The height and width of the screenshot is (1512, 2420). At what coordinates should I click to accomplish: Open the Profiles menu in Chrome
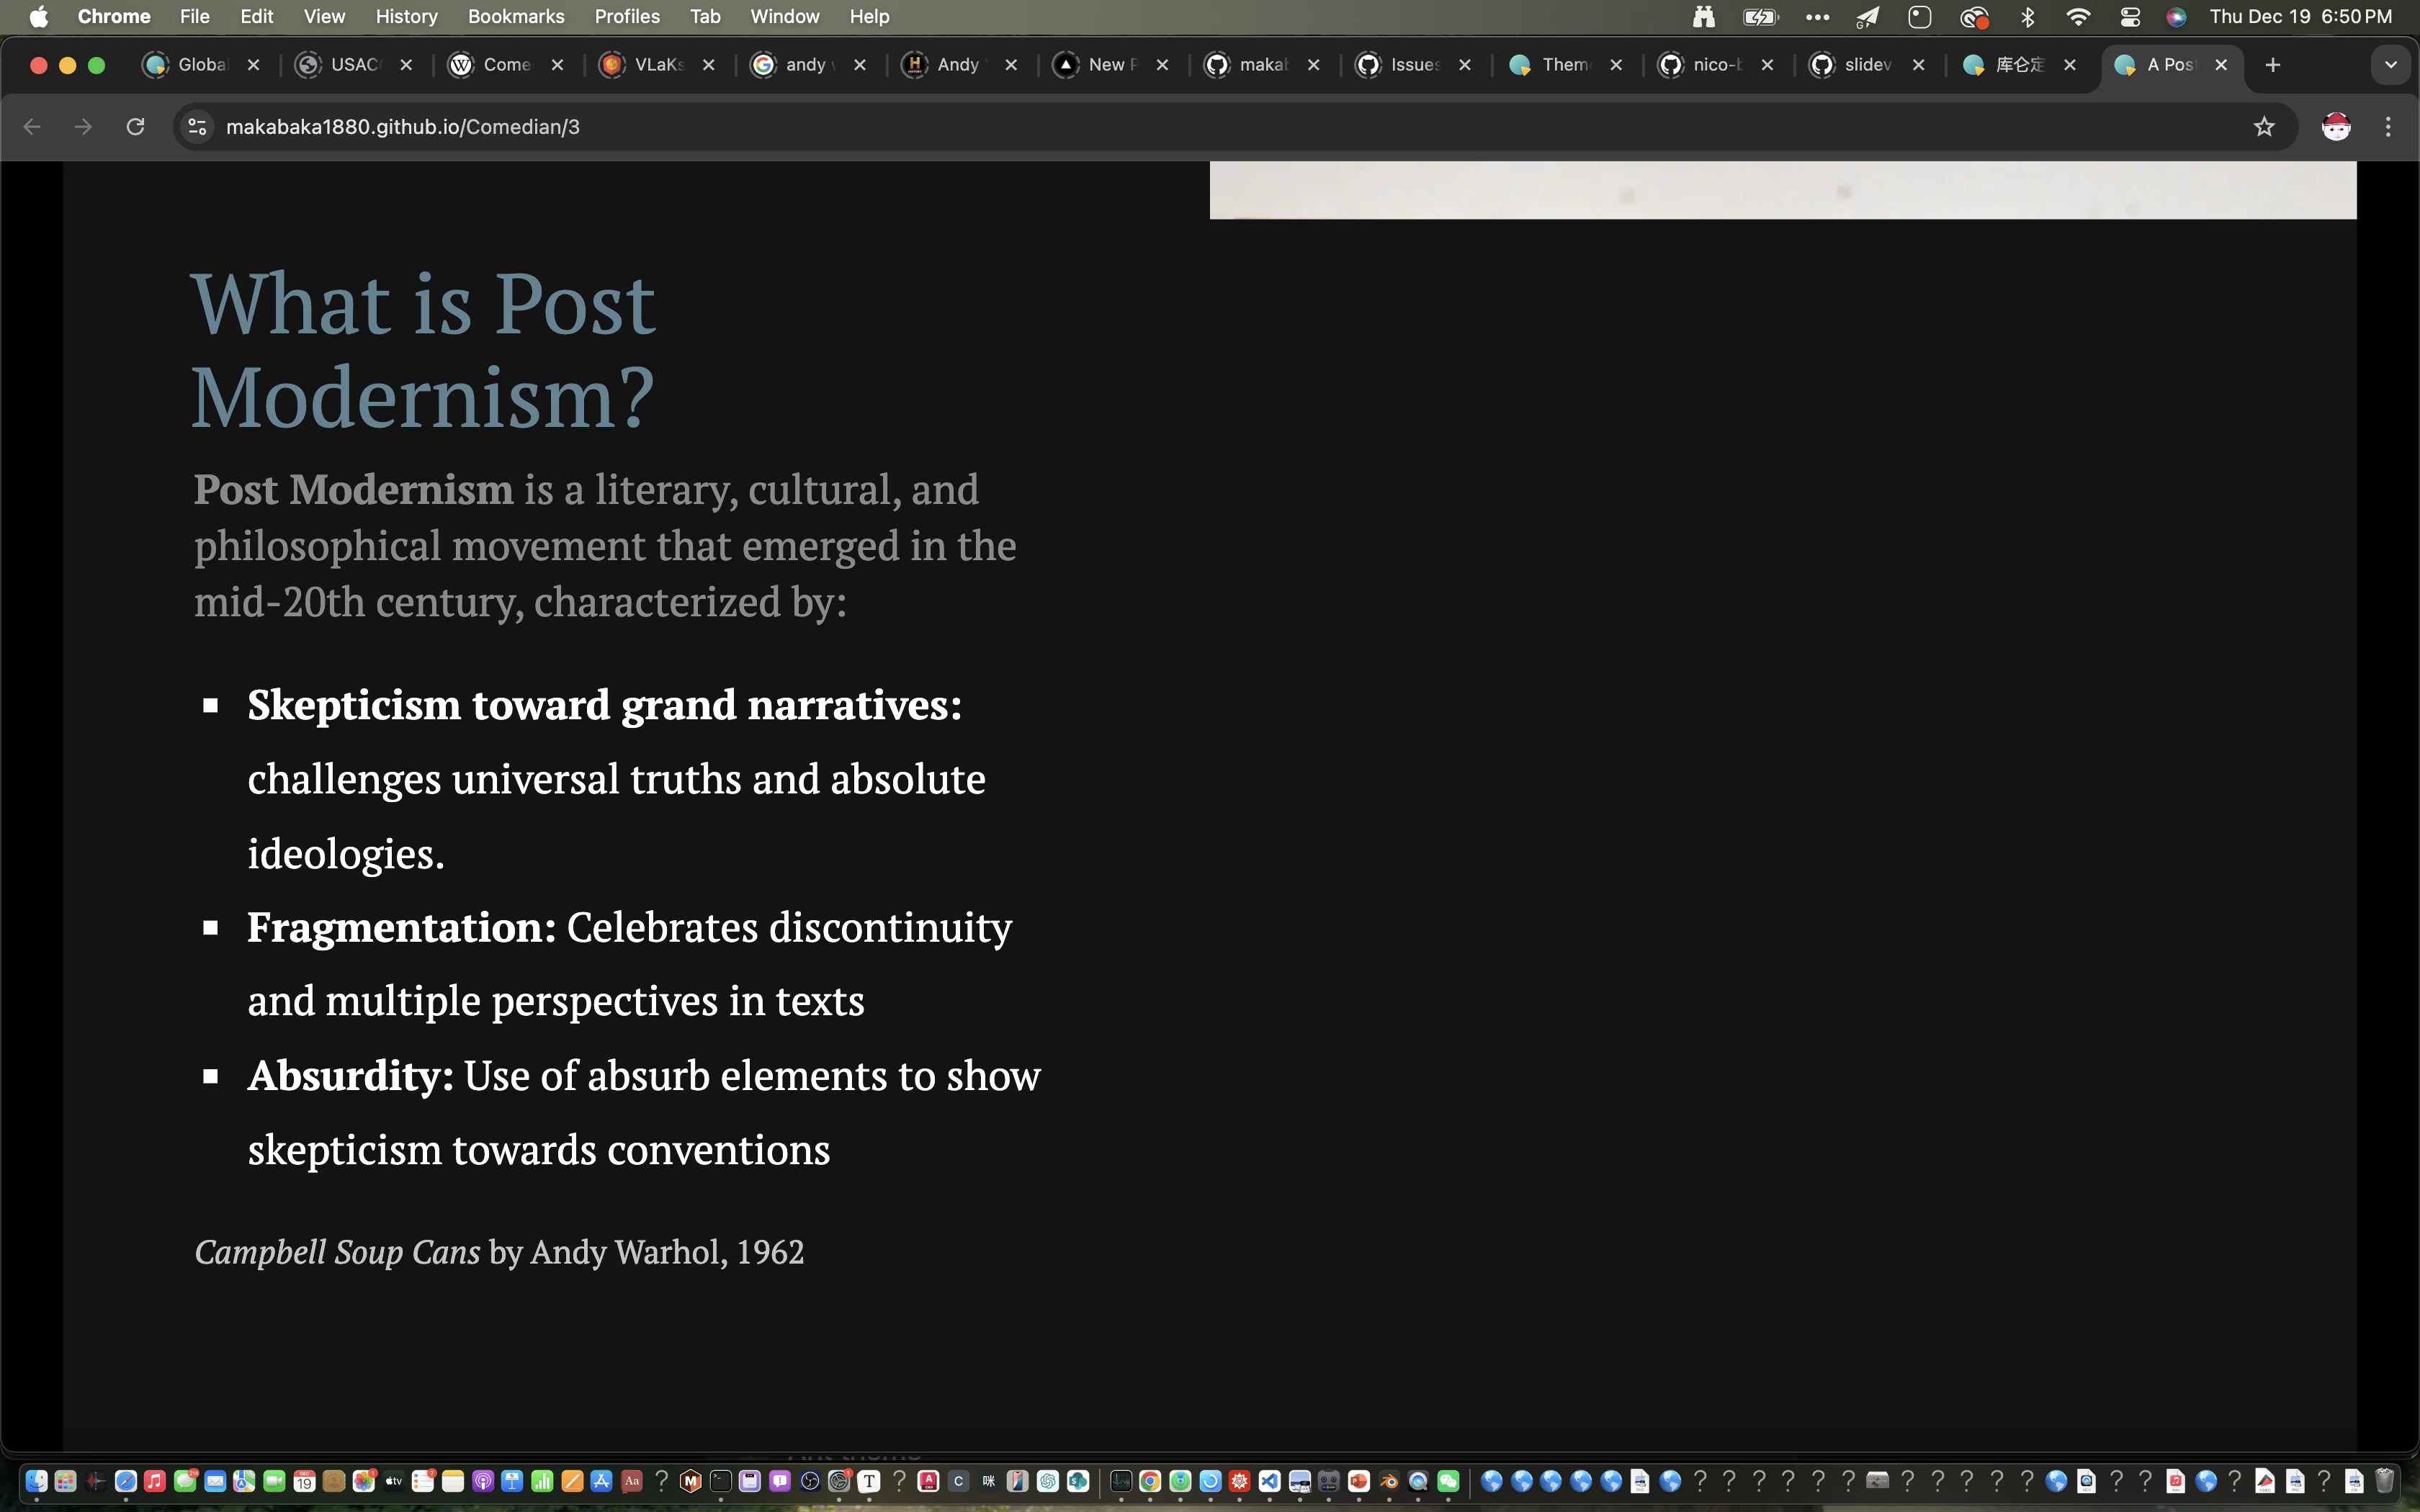(624, 16)
